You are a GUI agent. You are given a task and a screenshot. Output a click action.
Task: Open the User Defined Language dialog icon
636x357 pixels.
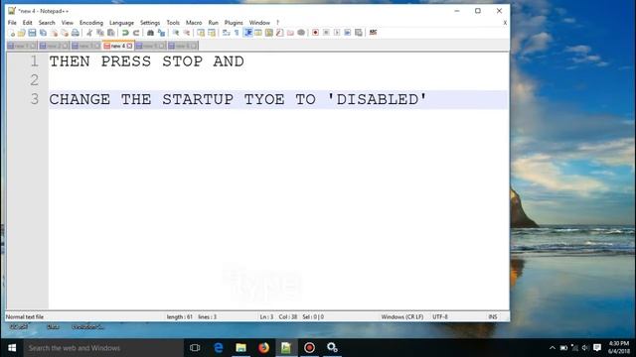click(258, 33)
